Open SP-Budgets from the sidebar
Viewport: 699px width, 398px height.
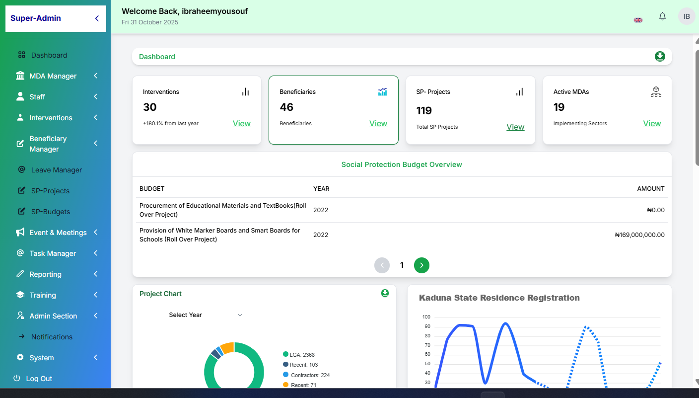(50, 212)
